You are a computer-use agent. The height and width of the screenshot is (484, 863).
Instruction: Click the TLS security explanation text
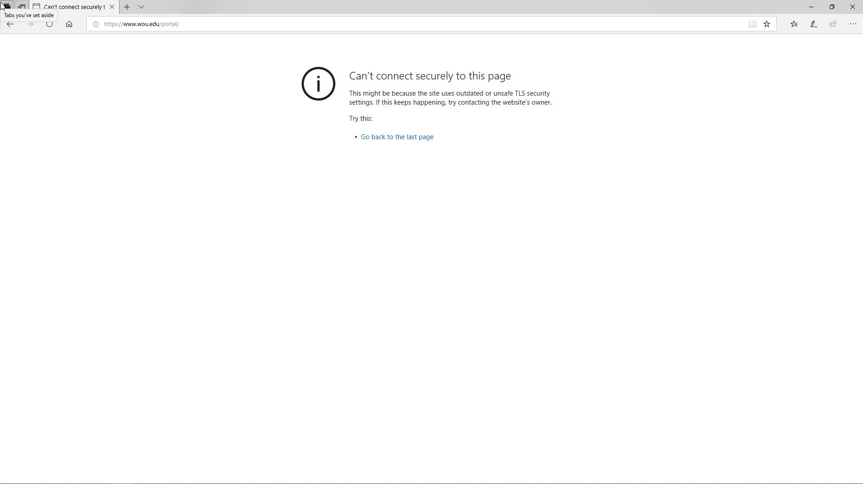450,98
